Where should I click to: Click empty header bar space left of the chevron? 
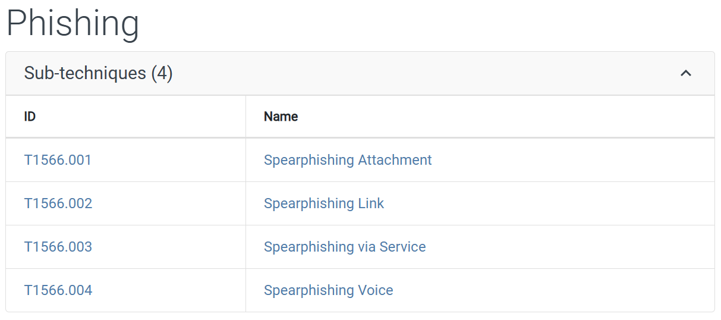426,73
